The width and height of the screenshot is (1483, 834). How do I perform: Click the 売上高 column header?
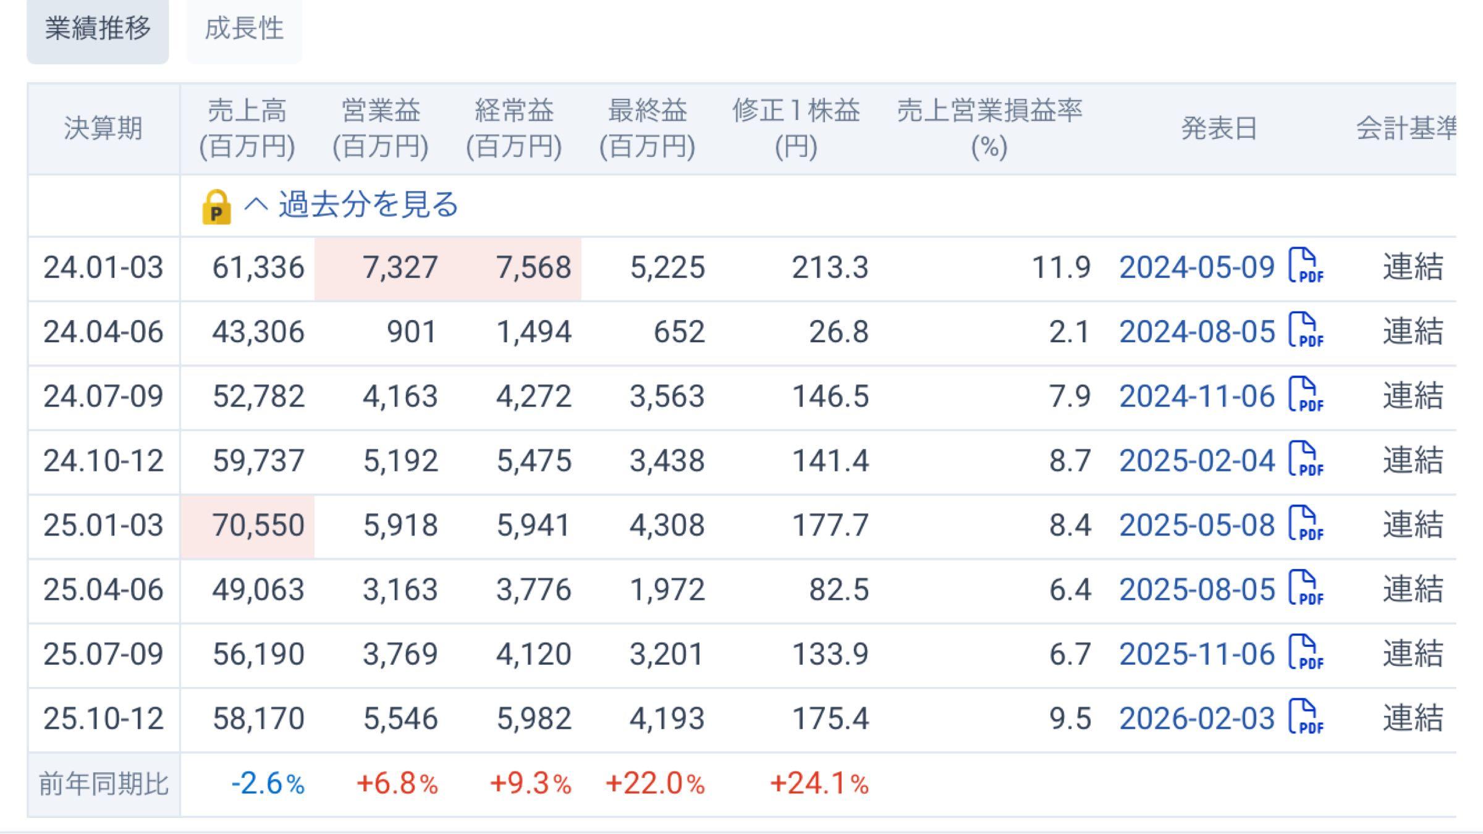pos(247,128)
